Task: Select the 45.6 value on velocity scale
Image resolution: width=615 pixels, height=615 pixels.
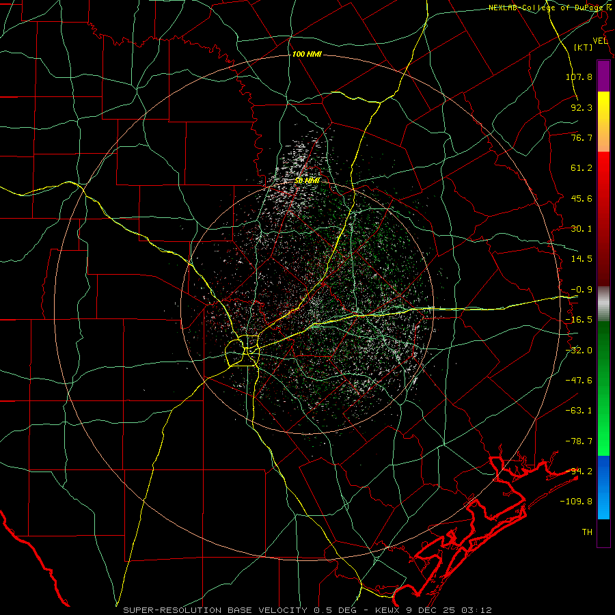Action: tap(582, 198)
